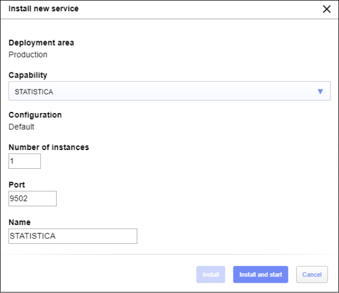Click the Name text field

click(73, 236)
